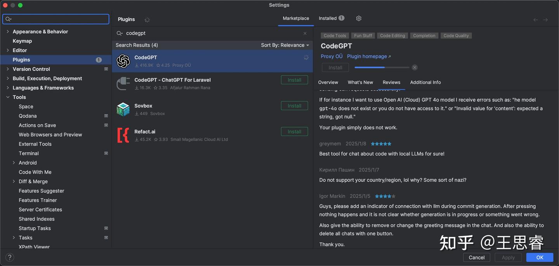Click the CodeGPT install progress bar
559x266 pixels.
click(x=382, y=67)
